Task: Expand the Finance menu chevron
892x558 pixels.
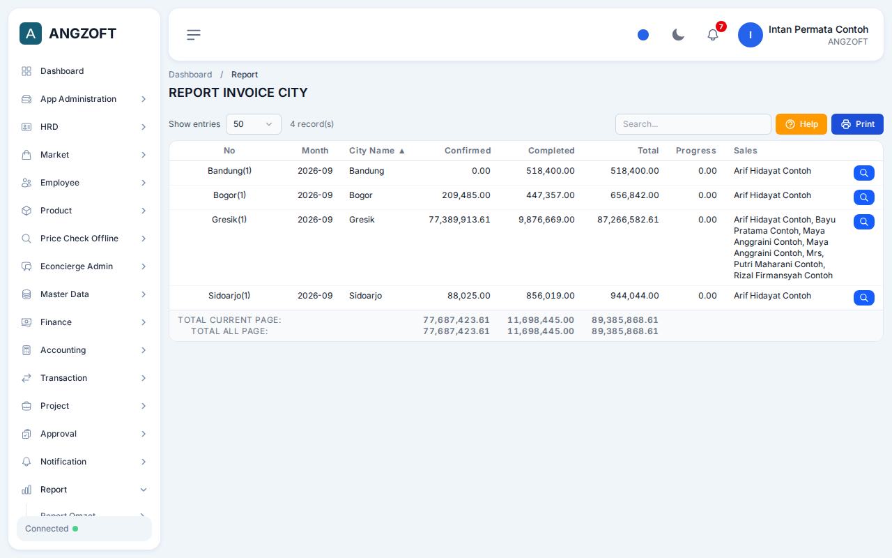Action: [144, 322]
